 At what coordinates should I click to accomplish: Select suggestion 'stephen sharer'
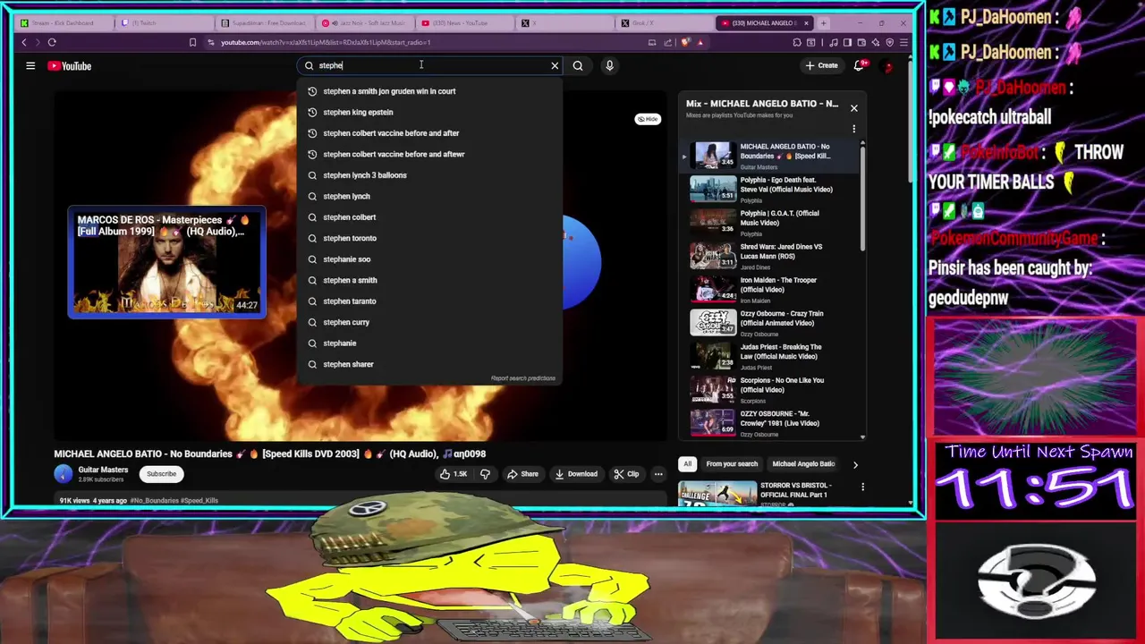(429, 364)
